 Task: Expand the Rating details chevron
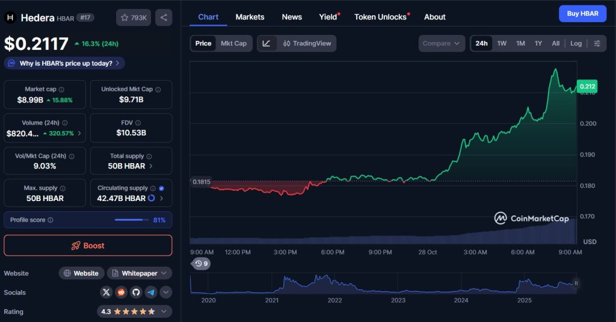(165, 311)
